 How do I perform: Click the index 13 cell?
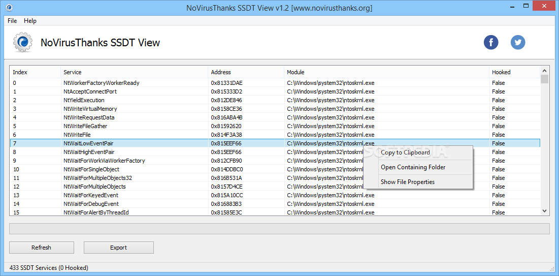[x=16, y=195]
